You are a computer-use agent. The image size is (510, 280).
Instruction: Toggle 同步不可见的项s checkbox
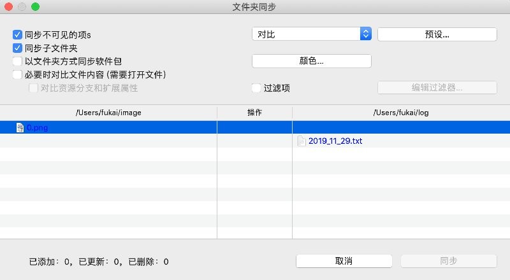(x=17, y=34)
